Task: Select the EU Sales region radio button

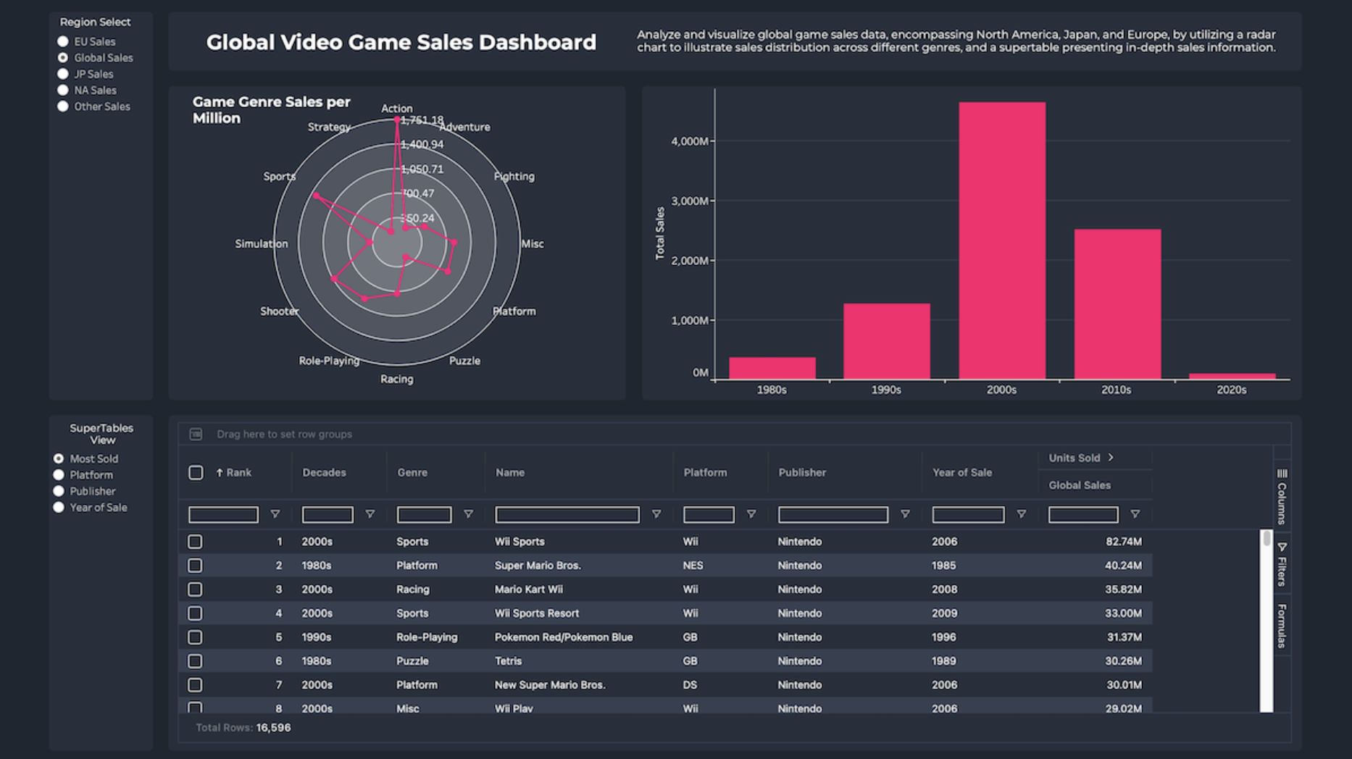Action: (x=63, y=42)
